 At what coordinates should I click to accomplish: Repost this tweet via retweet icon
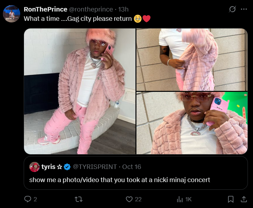(79, 199)
